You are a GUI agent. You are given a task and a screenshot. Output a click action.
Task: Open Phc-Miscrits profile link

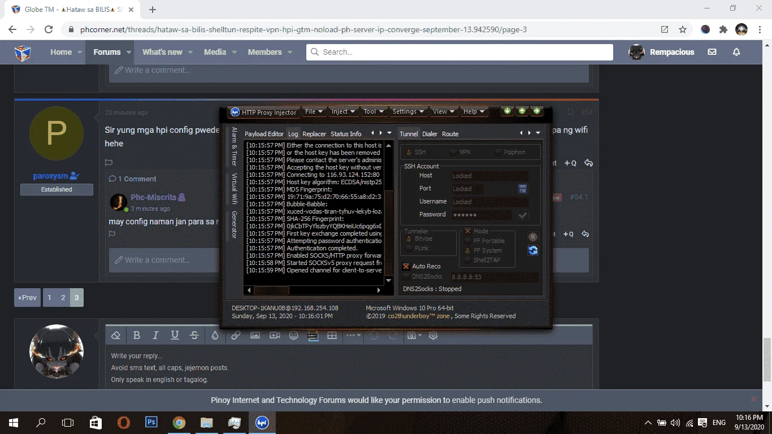click(x=154, y=197)
